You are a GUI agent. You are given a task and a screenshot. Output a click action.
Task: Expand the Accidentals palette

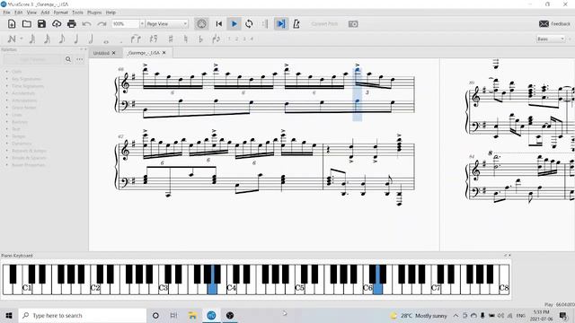pos(23,93)
